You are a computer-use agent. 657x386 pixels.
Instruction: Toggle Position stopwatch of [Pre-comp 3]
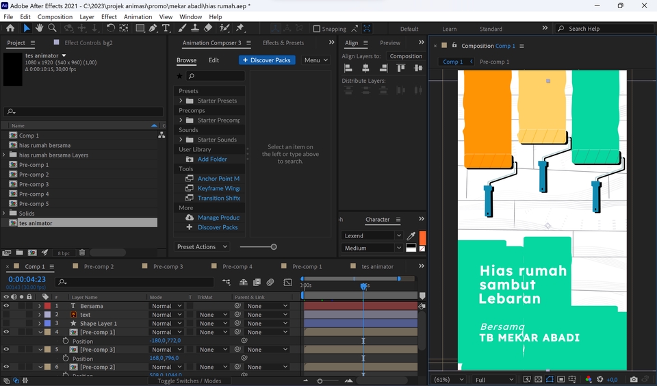click(x=66, y=359)
